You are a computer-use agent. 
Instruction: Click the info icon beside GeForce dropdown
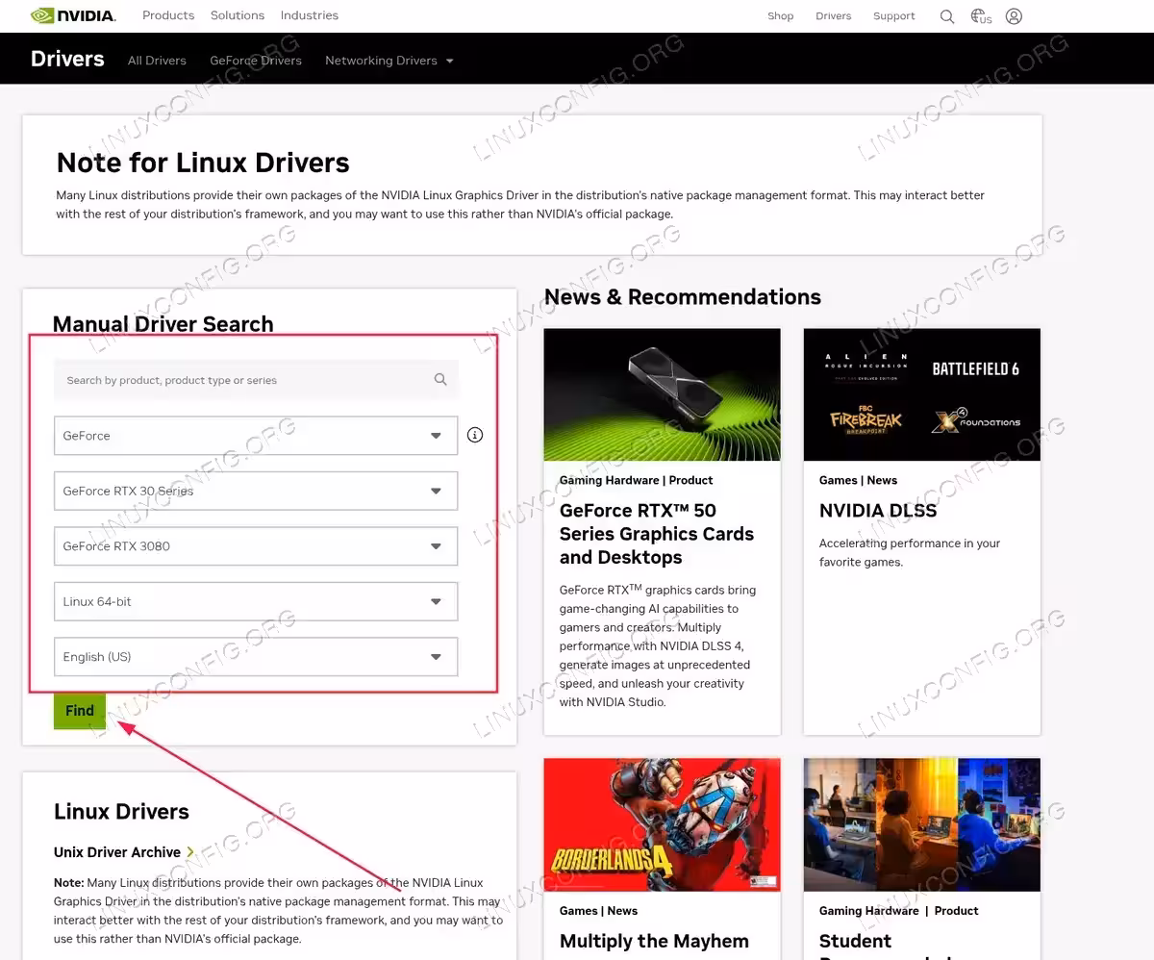[475, 435]
